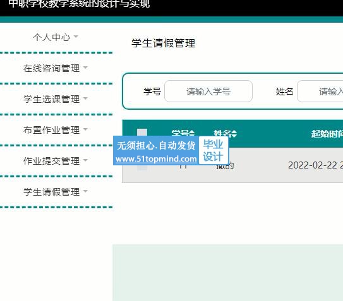Focus the 姓名 search input field
The width and height of the screenshot is (343, 301).
tap(320, 91)
